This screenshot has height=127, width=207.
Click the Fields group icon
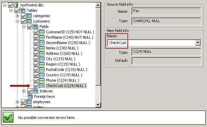click(36, 27)
